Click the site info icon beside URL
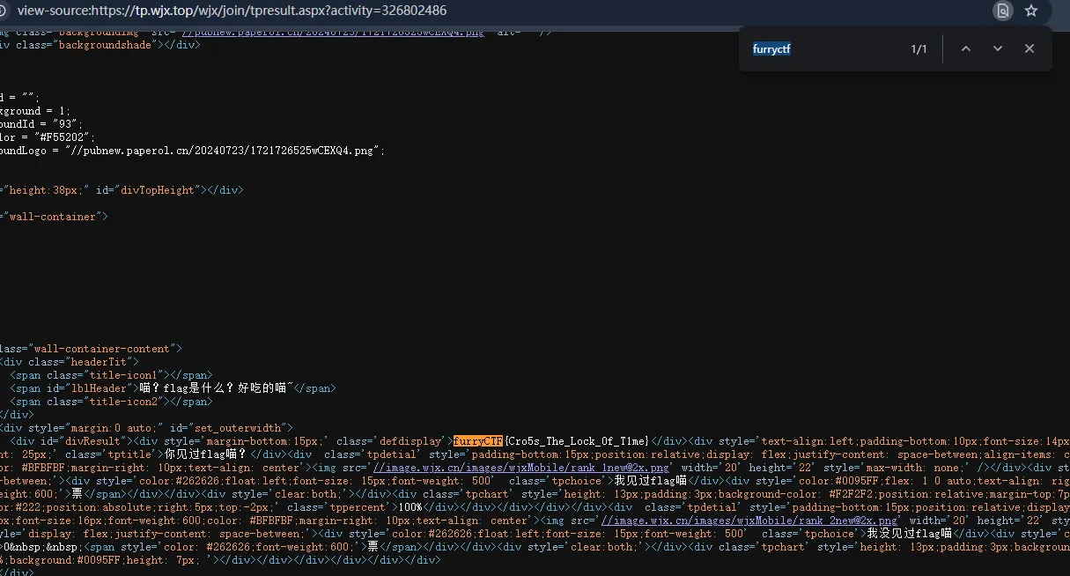1070x576 pixels. point(4,11)
